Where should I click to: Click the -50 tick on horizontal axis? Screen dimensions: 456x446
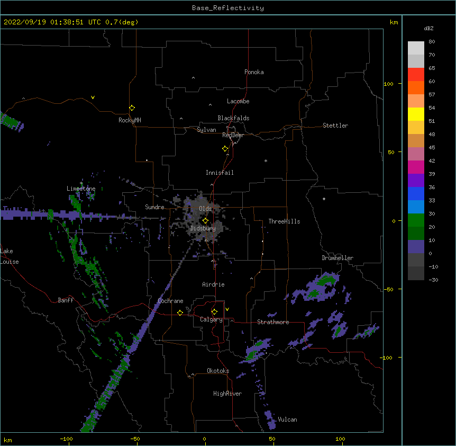(x=135, y=439)
